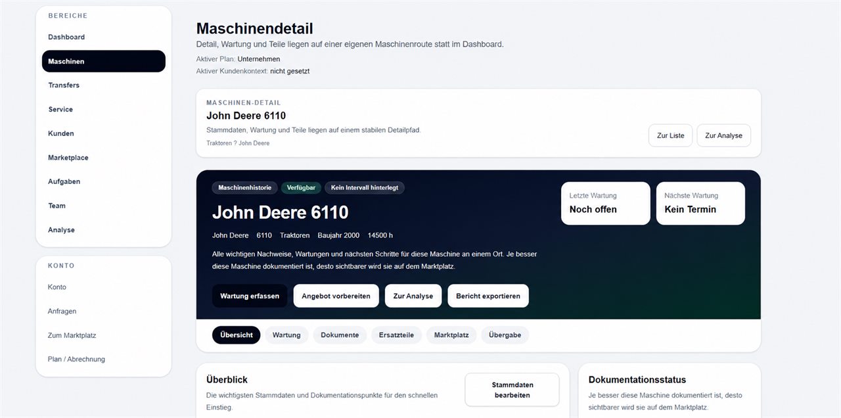Click the Wartung erfassen button
Viewport: 841px width, 418px height.
pos(250,296)
